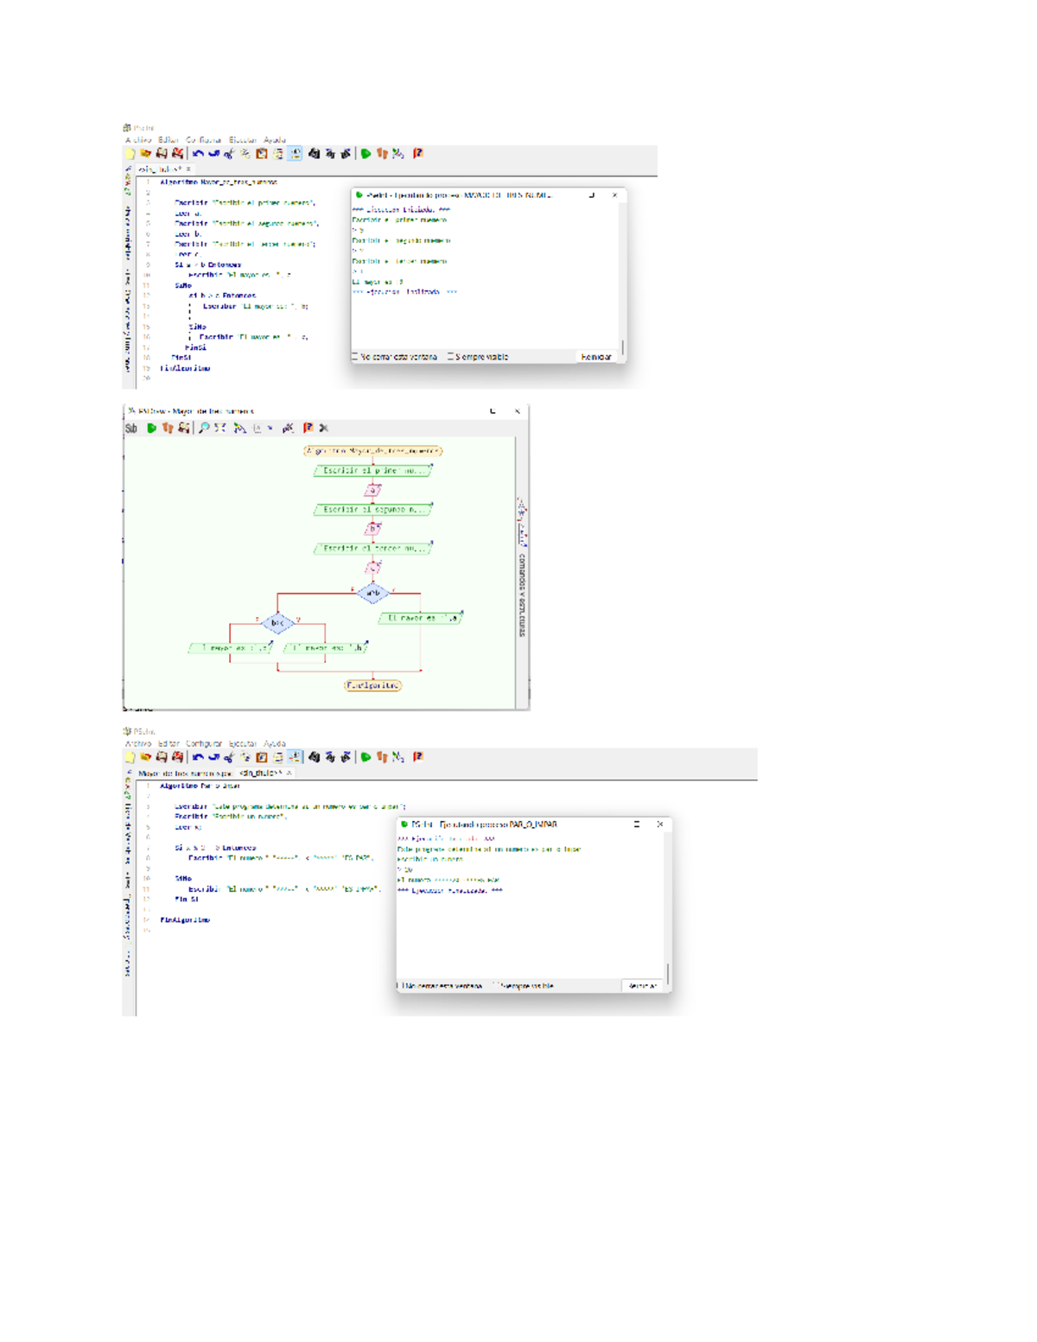Enable 'No cerrar esta ventana' in top execution window
The width and height of the screenshot is (1037, 1342).
[x=355, y=357]
